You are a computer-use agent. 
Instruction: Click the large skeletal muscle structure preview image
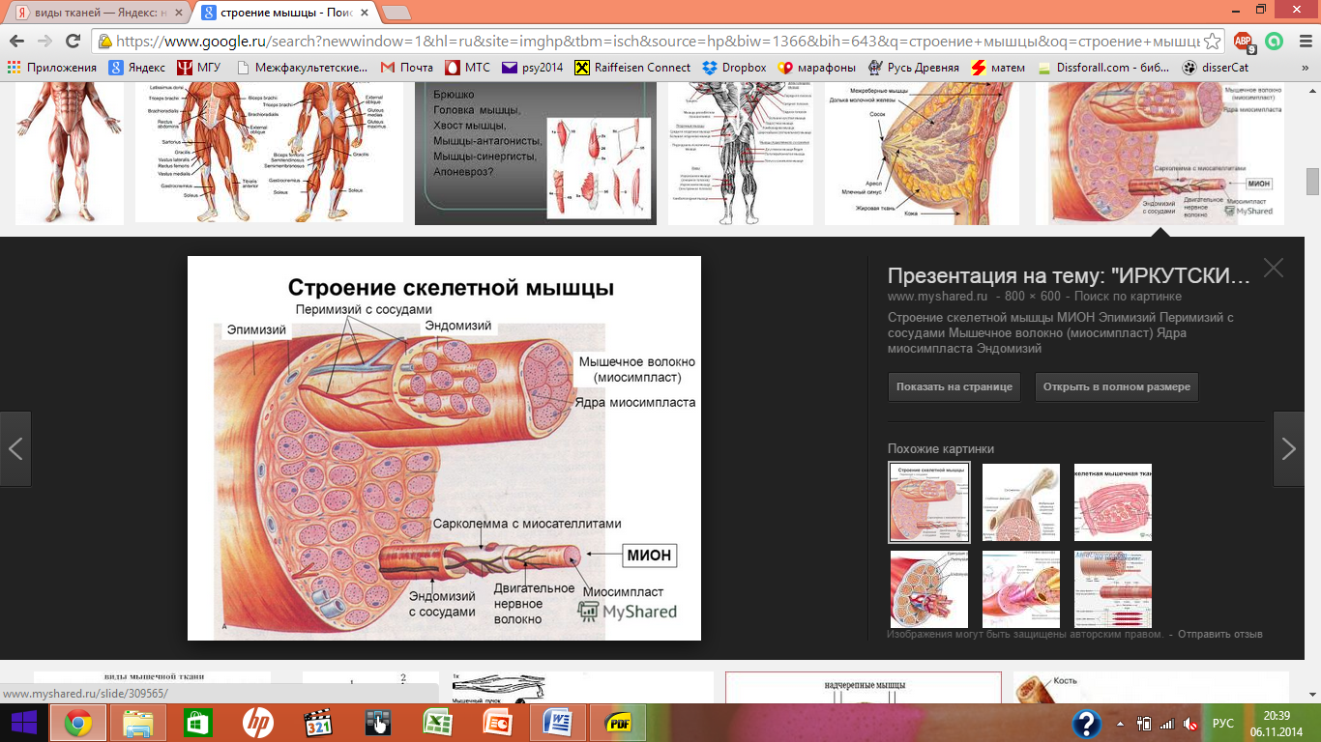444,448
